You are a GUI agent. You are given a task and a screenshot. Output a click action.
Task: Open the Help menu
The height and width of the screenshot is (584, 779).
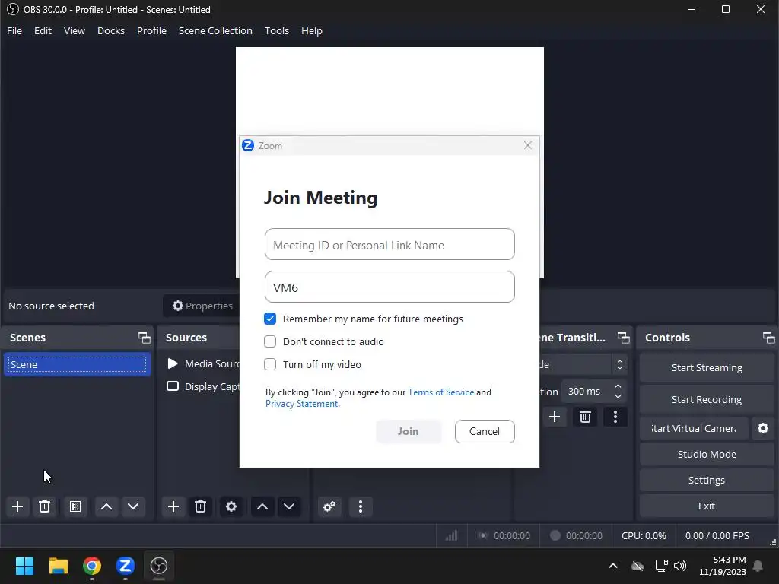point(311,30)
